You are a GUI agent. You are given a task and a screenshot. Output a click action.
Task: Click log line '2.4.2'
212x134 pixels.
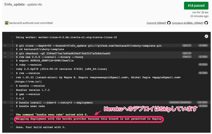tap(20, 98)
